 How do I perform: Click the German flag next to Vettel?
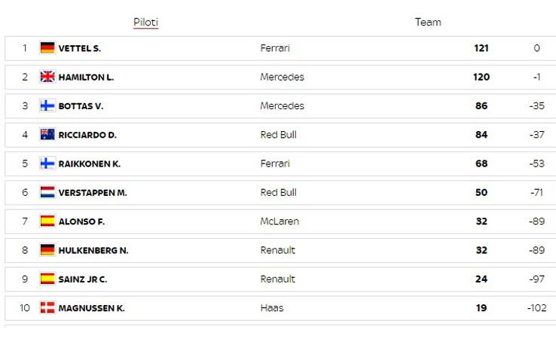point(47,48)
